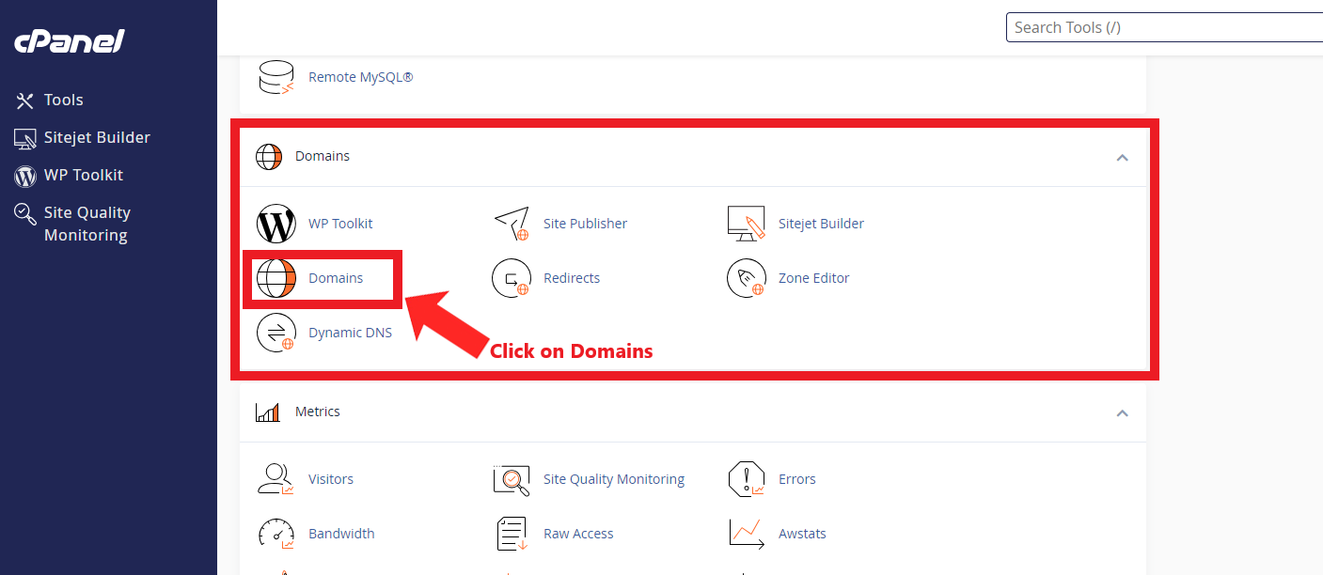
Task: Open the Errors warning icon
Action: pyautogui.click(x=747, y=479)
